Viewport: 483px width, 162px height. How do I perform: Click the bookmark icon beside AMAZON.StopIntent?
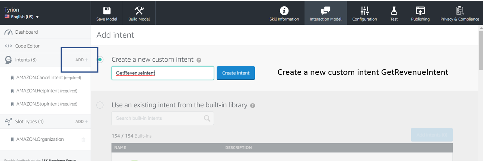click(x=12, y=104)
